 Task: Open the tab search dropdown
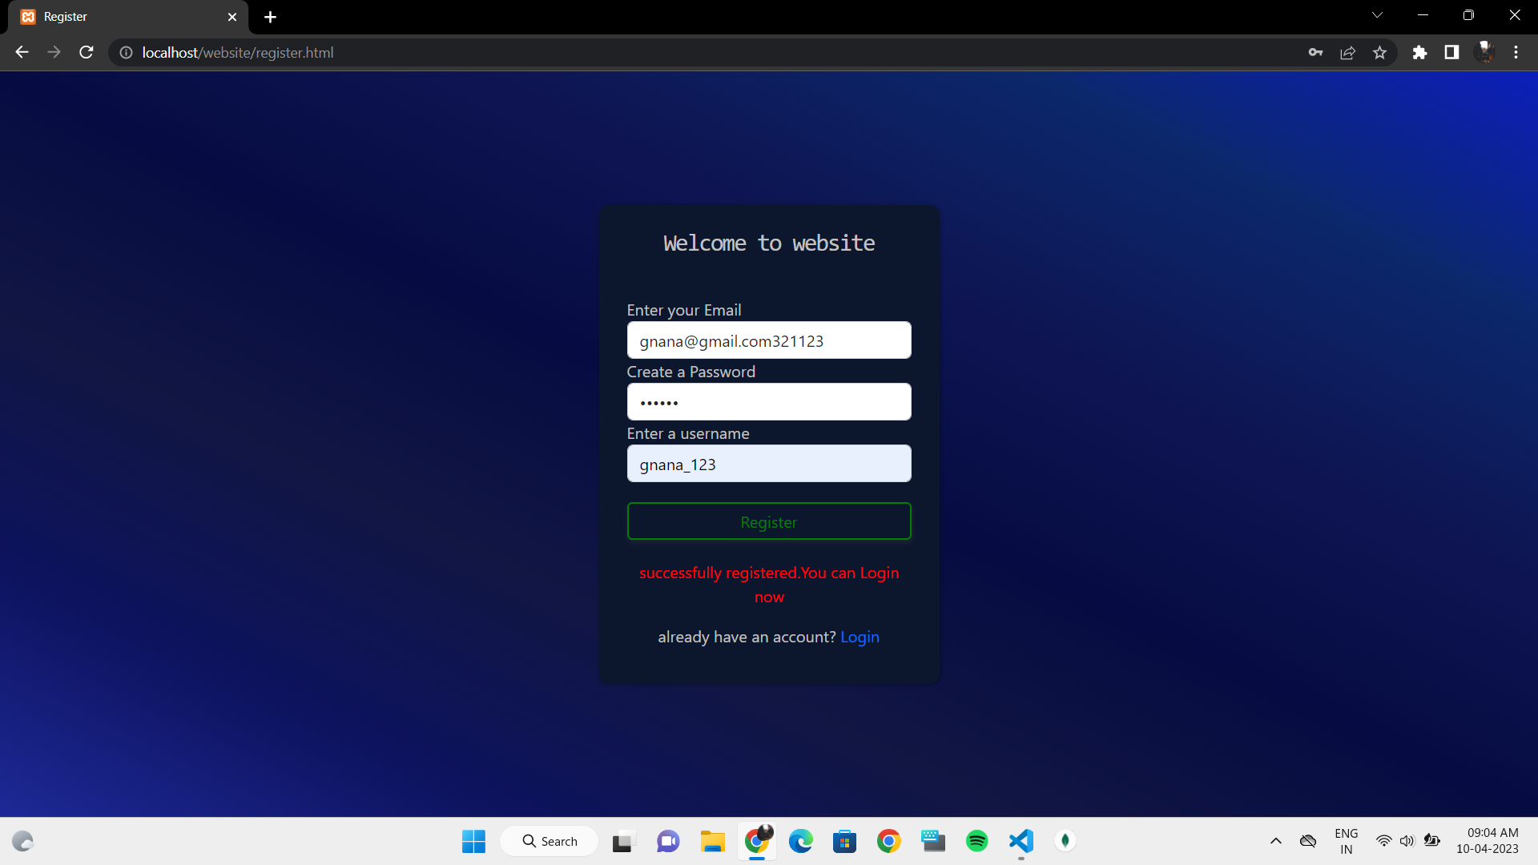click(x=1377, y=15)
